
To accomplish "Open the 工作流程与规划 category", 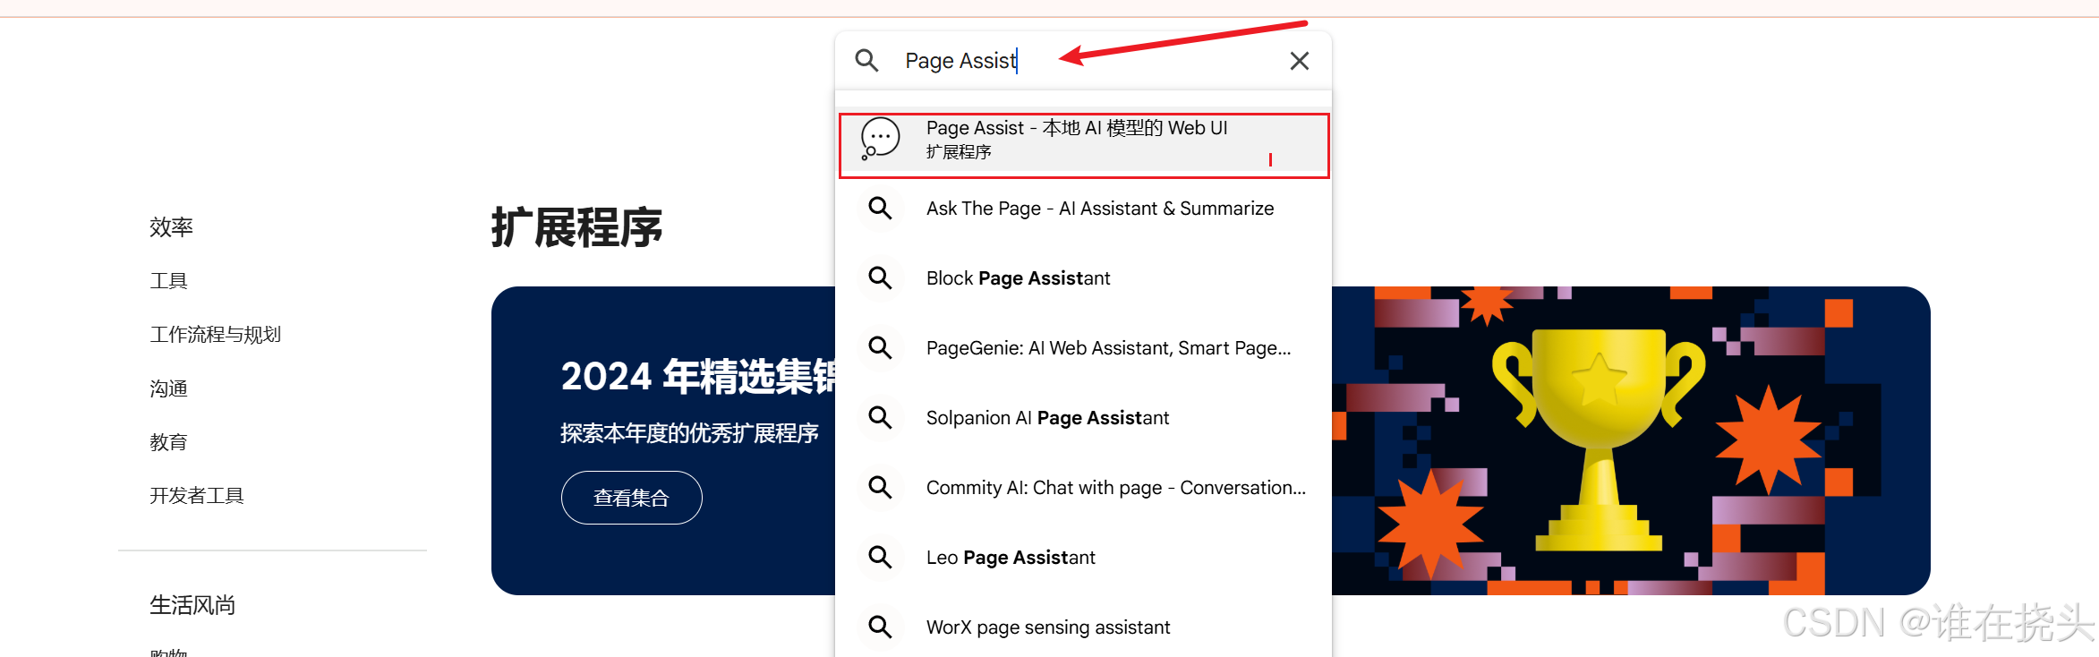I will [215, 335].
